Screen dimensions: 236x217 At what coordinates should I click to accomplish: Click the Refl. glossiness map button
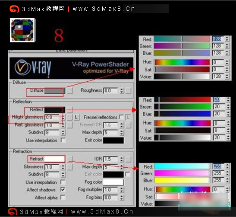pos(70,125)
